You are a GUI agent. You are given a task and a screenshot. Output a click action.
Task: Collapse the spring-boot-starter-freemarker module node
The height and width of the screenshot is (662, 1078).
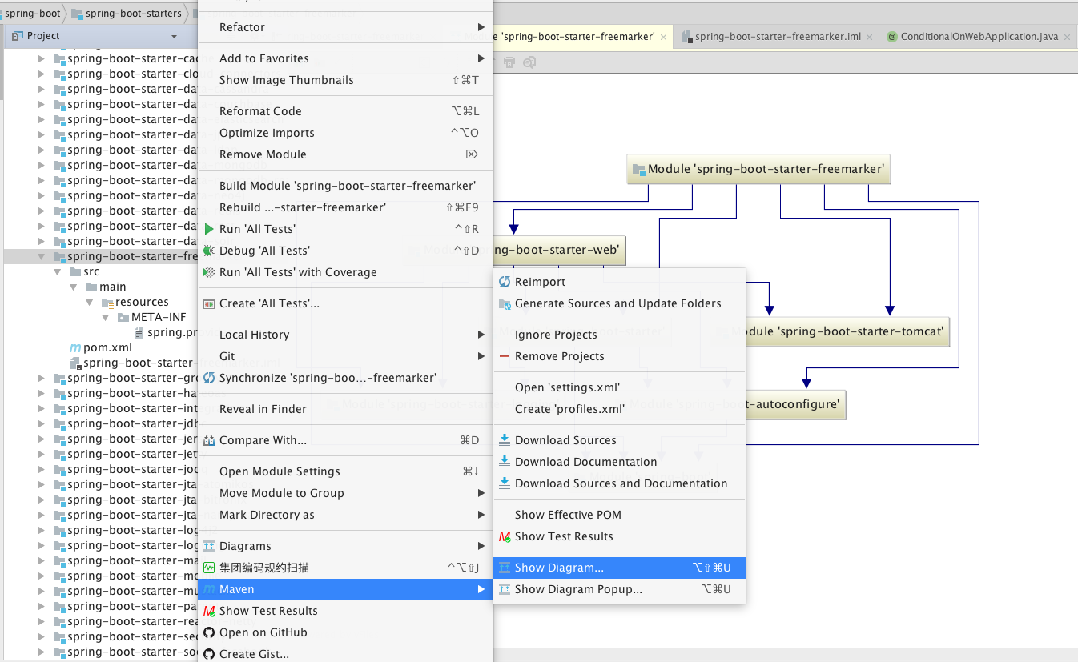point(42,256)
